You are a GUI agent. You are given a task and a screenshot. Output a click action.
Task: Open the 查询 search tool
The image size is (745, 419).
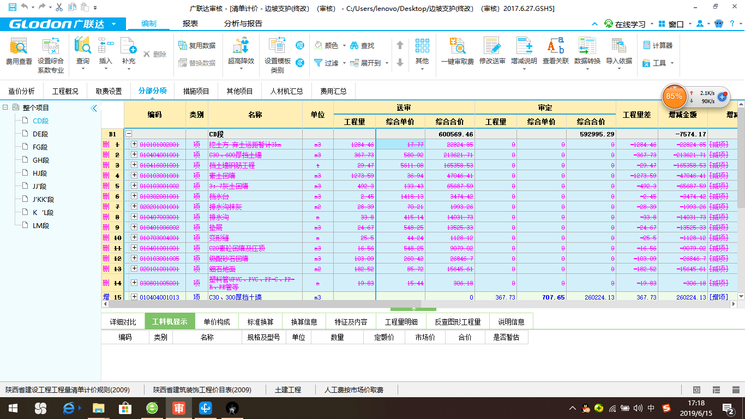click(83, 52)
